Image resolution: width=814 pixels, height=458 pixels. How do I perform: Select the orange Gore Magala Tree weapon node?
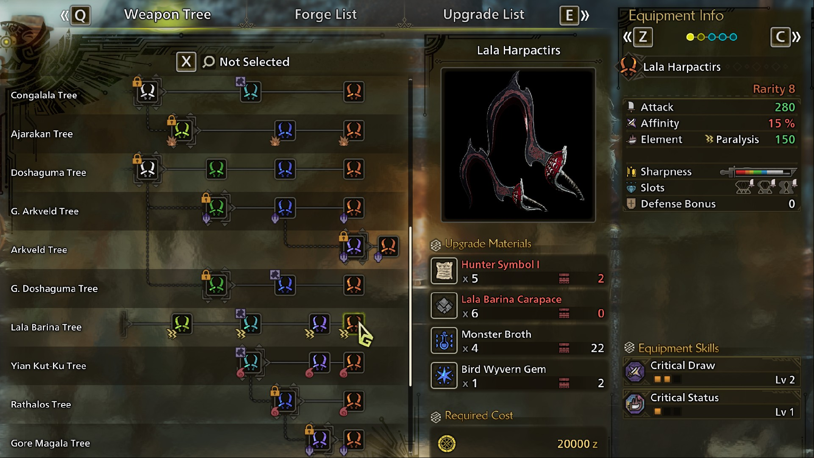click(354, 439)
